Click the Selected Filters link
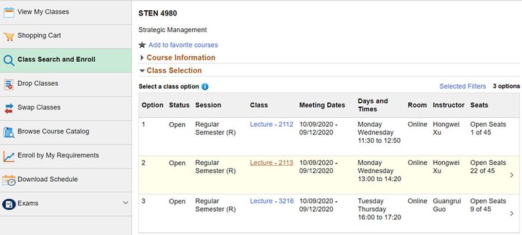This screenshot has width=522, height=235. pos(463,86)
